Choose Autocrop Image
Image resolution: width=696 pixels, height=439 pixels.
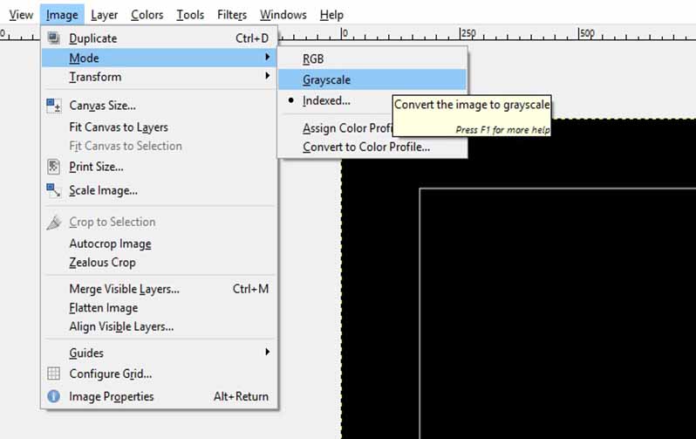click(x=159, y=244)
